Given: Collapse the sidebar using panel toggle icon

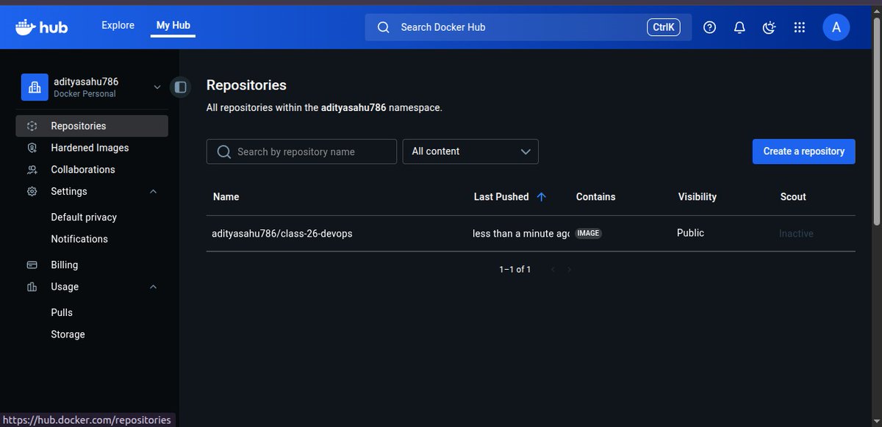Looking at the screenshot, I should pos(180,87).
